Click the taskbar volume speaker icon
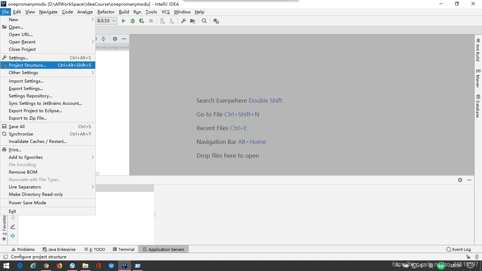 pyautogui.click(x=422, y=266)
